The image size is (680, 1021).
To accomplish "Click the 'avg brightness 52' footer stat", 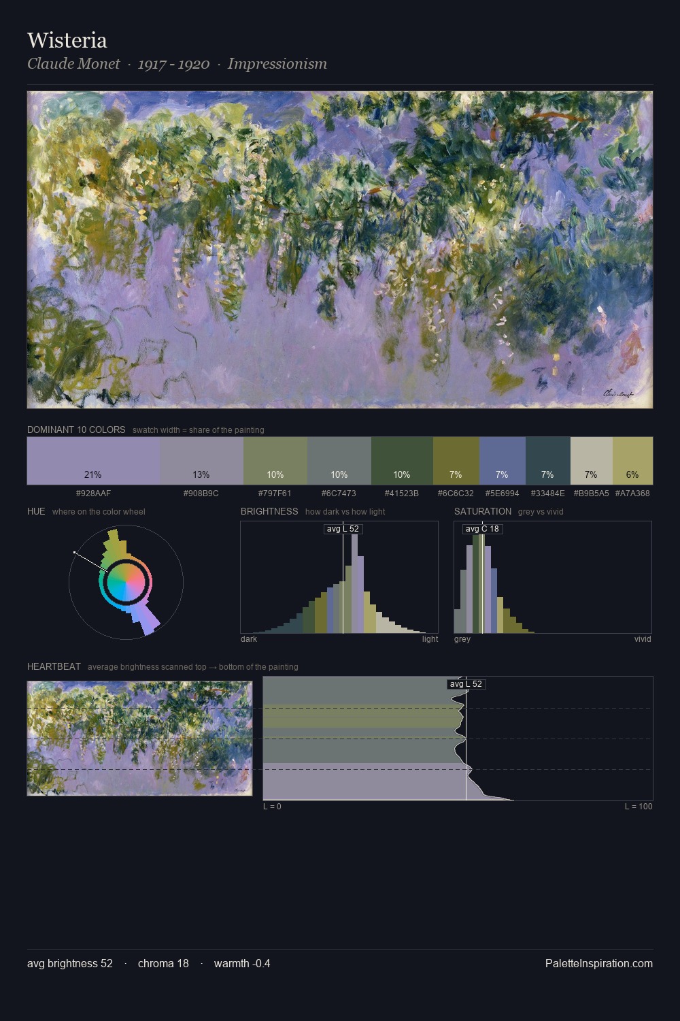I will coord(70,963).
